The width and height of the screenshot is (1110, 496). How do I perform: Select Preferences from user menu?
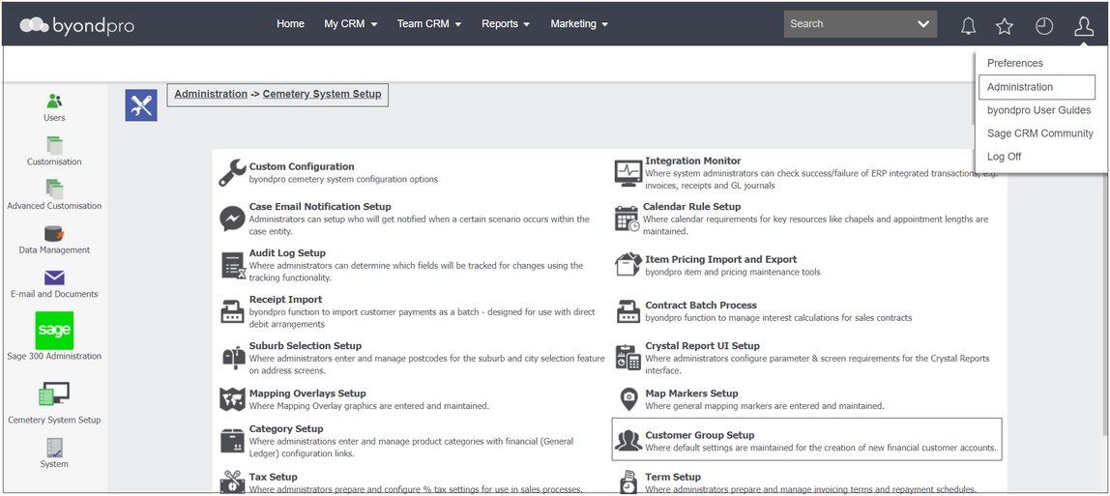click(1015, 63)
